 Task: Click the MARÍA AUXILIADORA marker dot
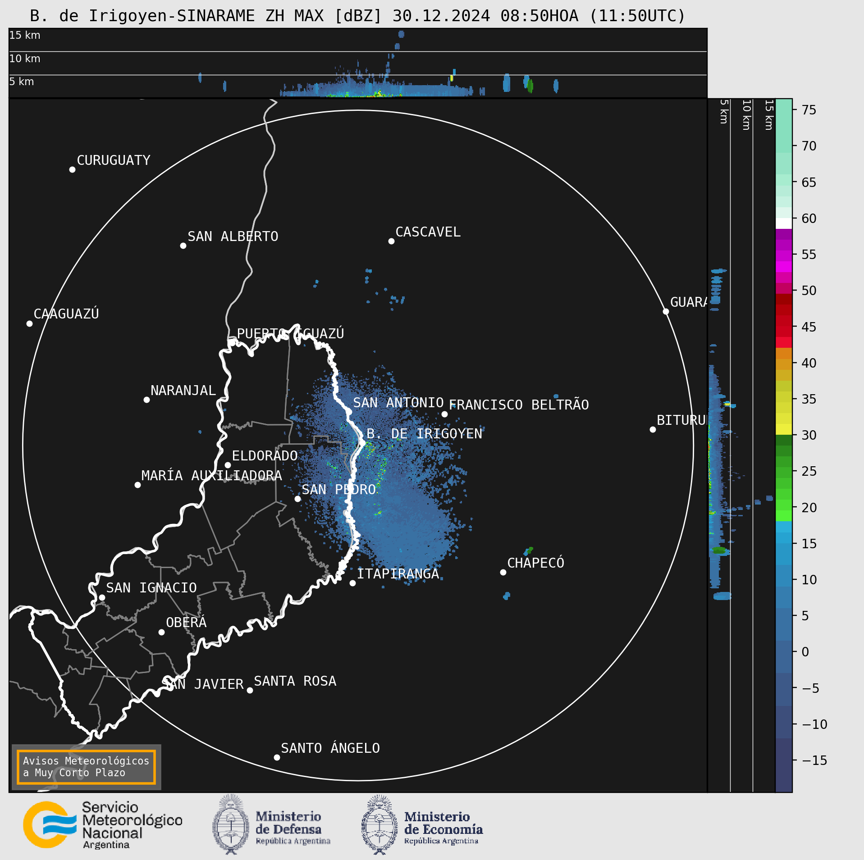(137, 485)
